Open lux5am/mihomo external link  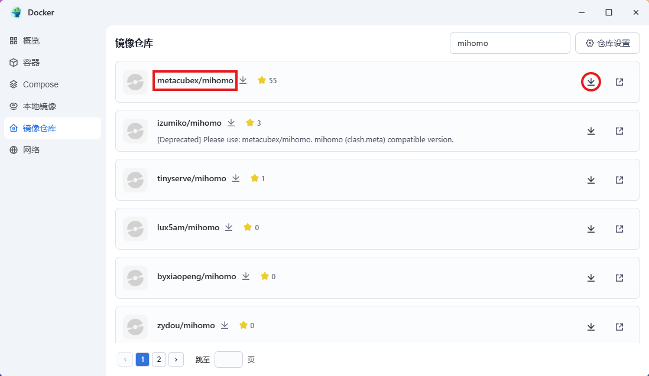coord(619,229)
